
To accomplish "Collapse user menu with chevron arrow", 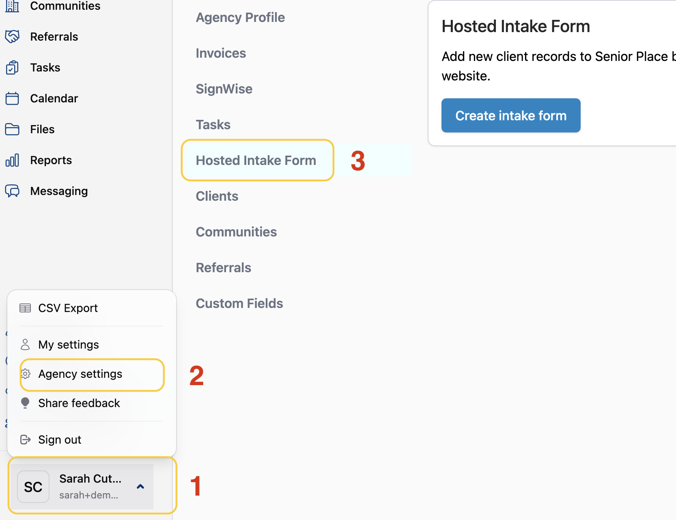I will tap(140, 487).
